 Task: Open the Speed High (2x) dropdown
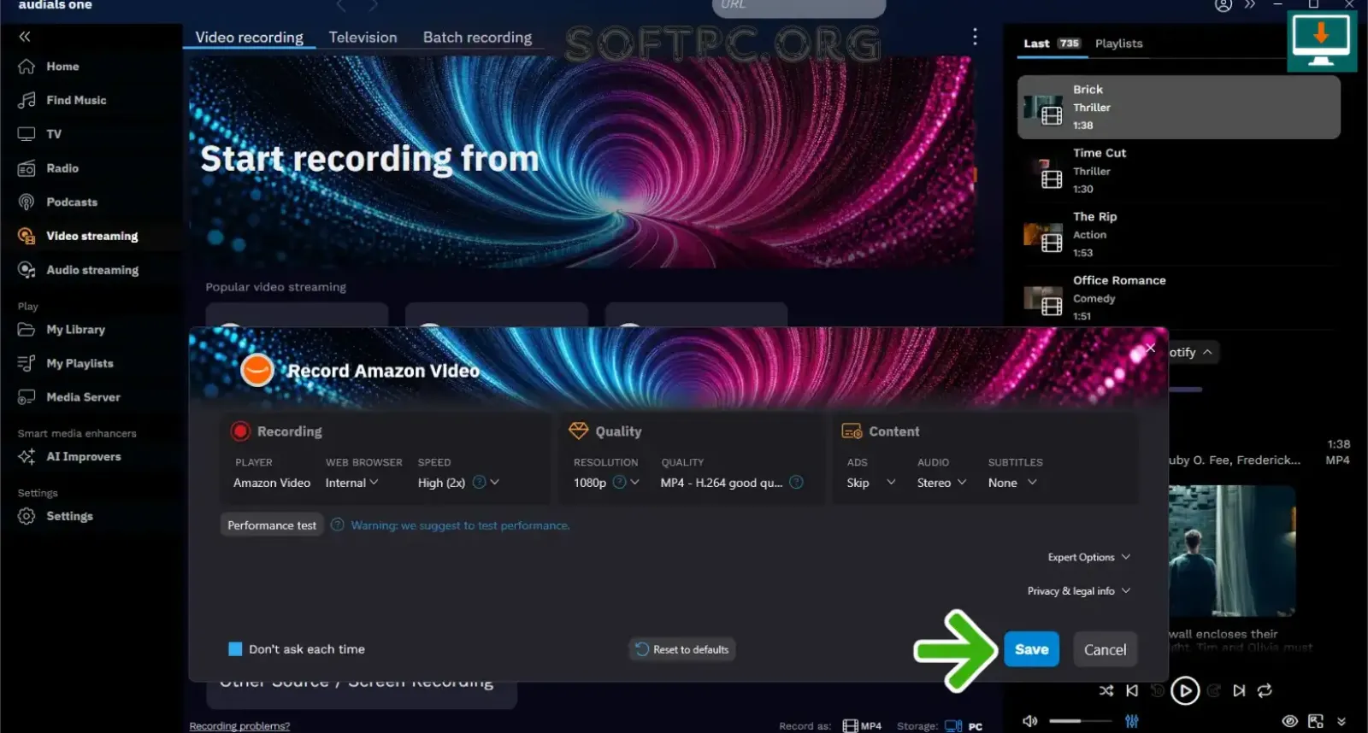(458, 483)
